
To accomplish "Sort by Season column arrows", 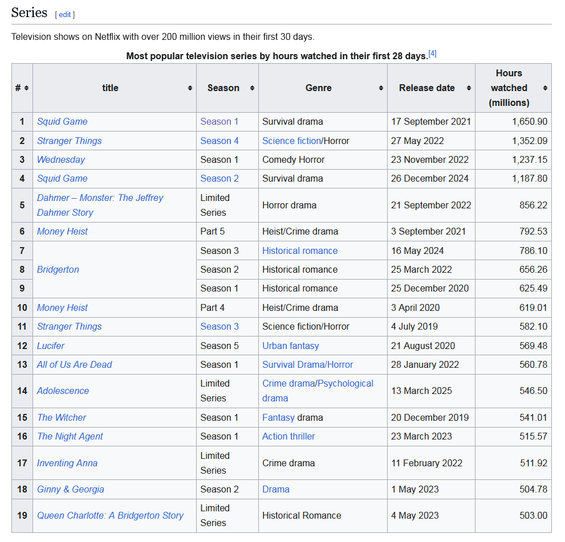I will (252, 88).
